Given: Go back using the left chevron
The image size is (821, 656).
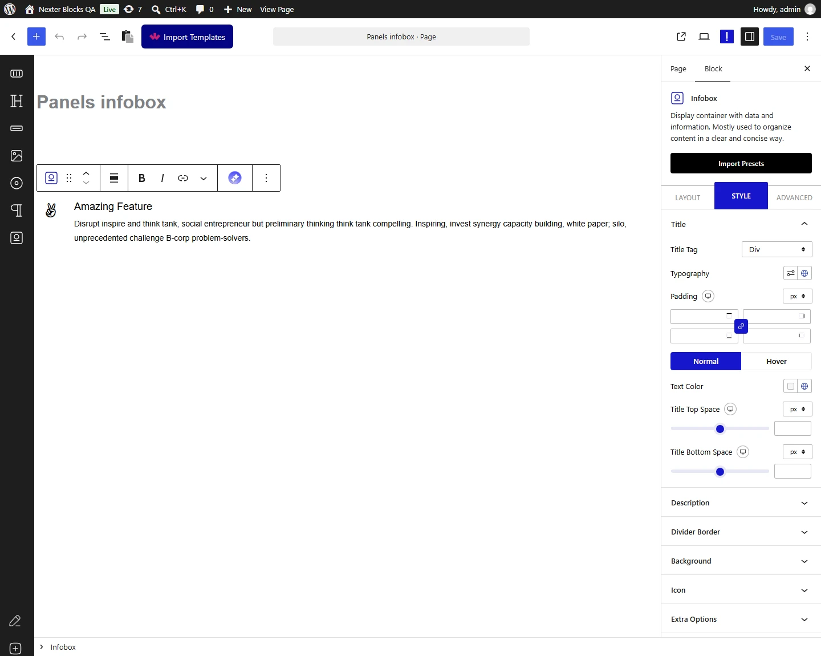Looking at the screenshot, I should (x=14, y=37).
